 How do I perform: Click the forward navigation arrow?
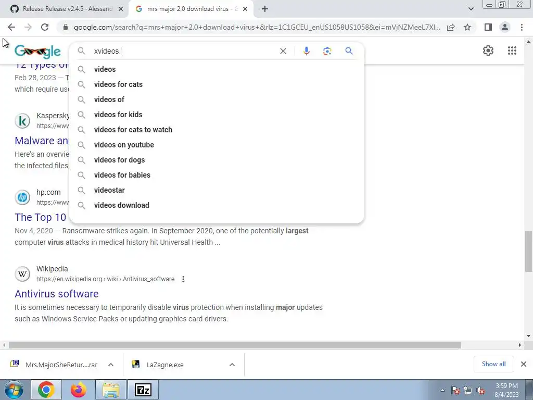tap(28, 27)
